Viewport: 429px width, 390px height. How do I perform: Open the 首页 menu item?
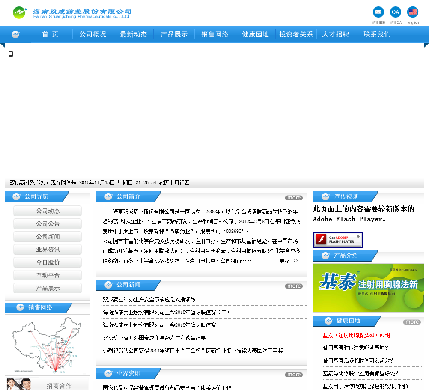(x=50, y=34)
